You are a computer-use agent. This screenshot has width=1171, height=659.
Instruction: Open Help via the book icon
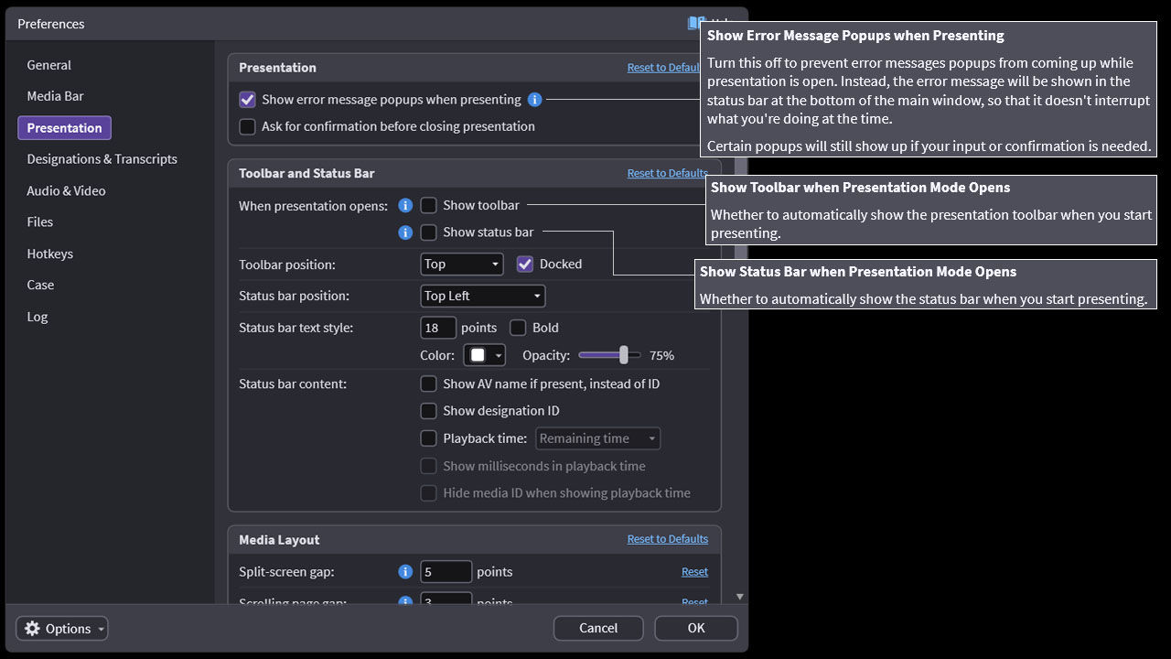coord(694,24)
